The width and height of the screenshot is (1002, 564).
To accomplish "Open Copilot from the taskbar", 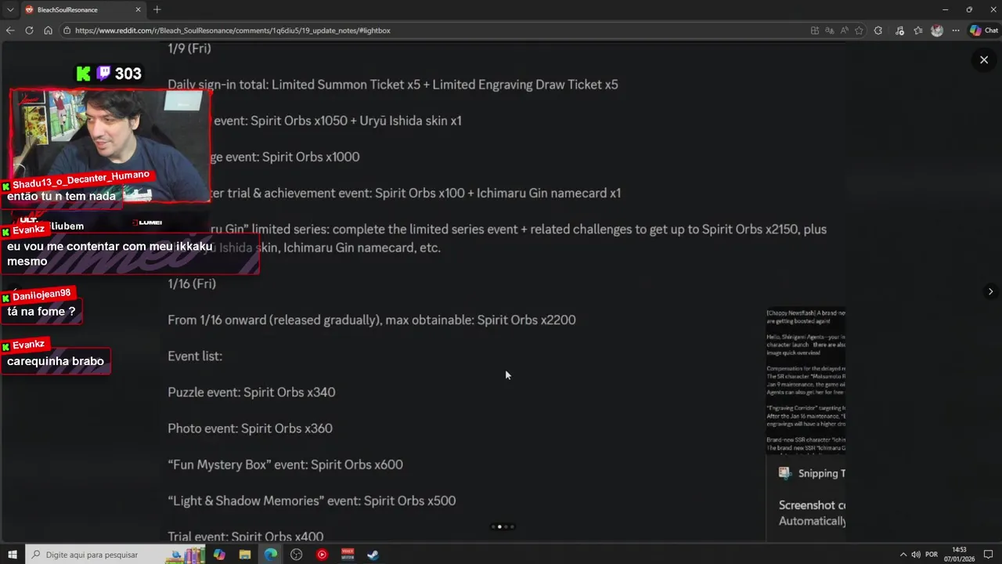I will (219, 555).
